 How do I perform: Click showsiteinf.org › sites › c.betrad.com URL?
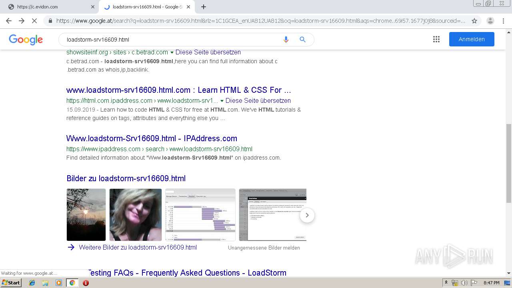point(117,52)
